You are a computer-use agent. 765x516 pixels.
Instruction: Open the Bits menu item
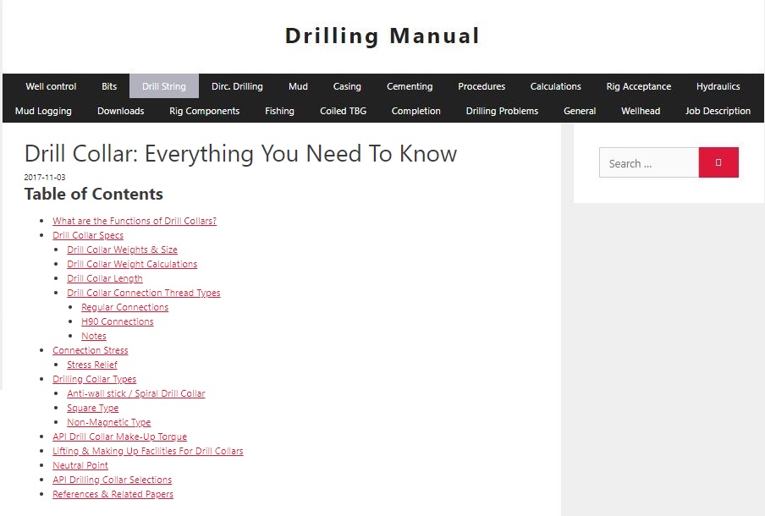pyautogui.click(x=109, y=86)
